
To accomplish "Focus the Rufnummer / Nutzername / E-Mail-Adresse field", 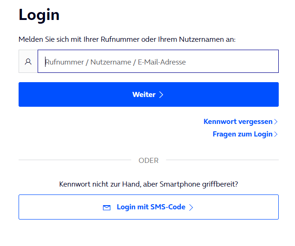I will pyautogui.click(x=158, y=61).
